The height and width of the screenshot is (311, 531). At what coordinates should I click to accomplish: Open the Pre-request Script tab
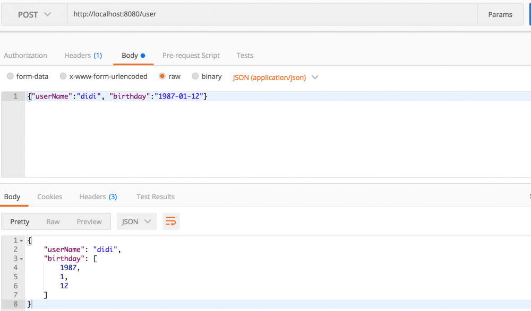click(191, 56)
